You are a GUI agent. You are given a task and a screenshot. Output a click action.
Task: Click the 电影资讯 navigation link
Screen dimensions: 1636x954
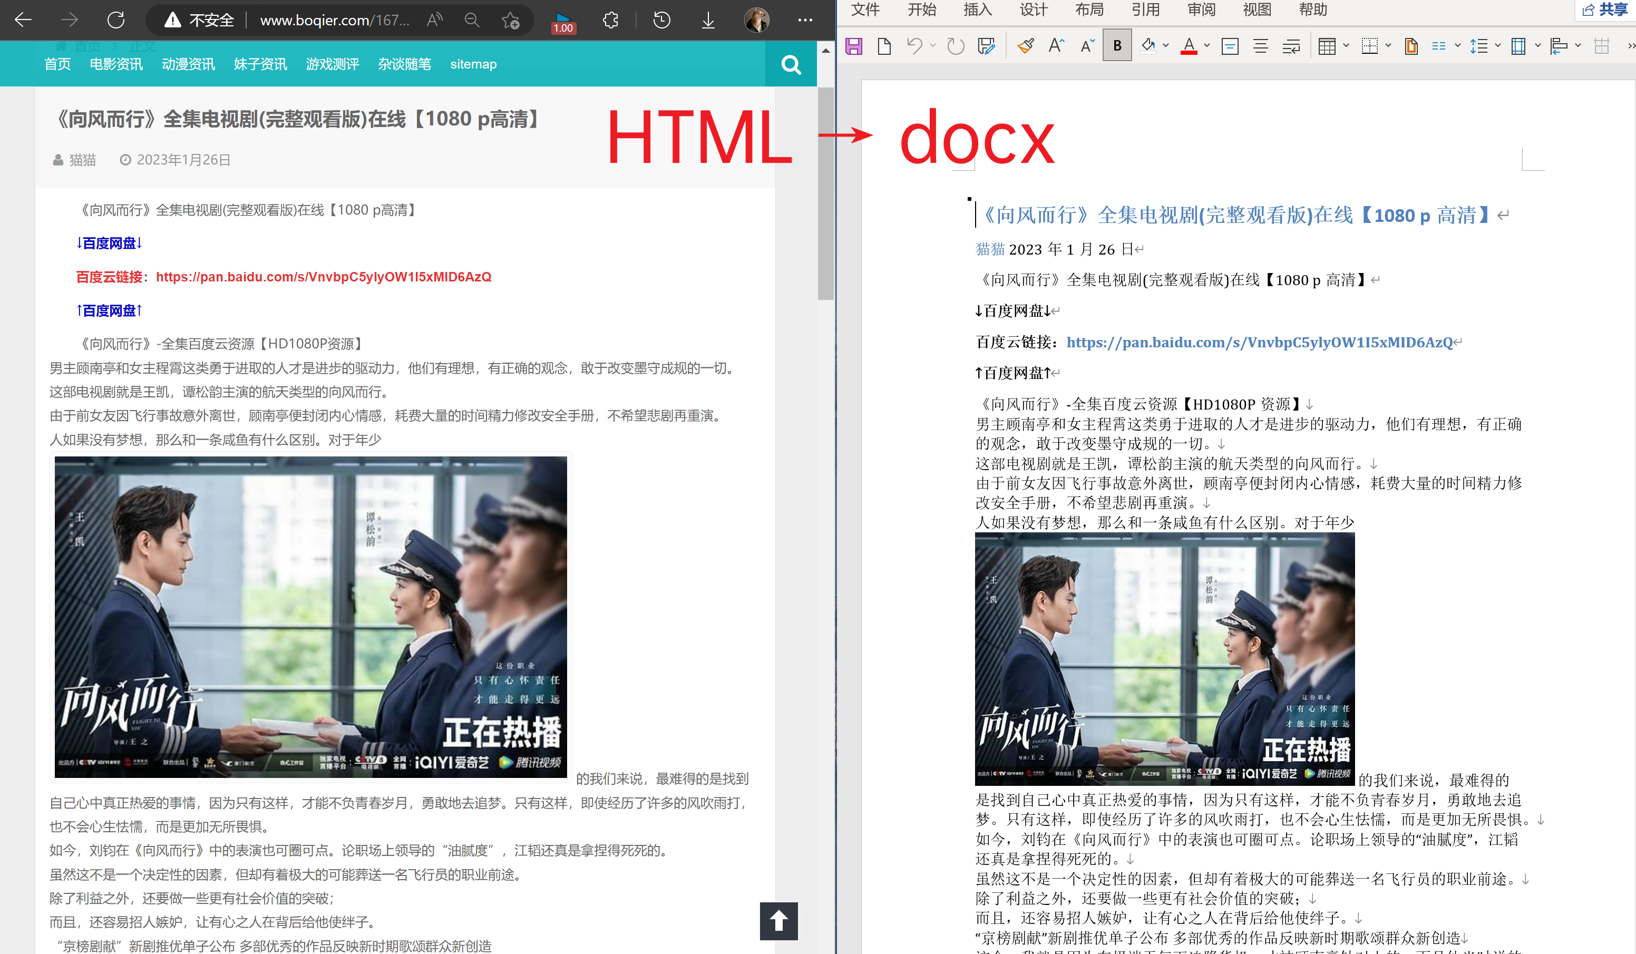(x=116, y=64)
